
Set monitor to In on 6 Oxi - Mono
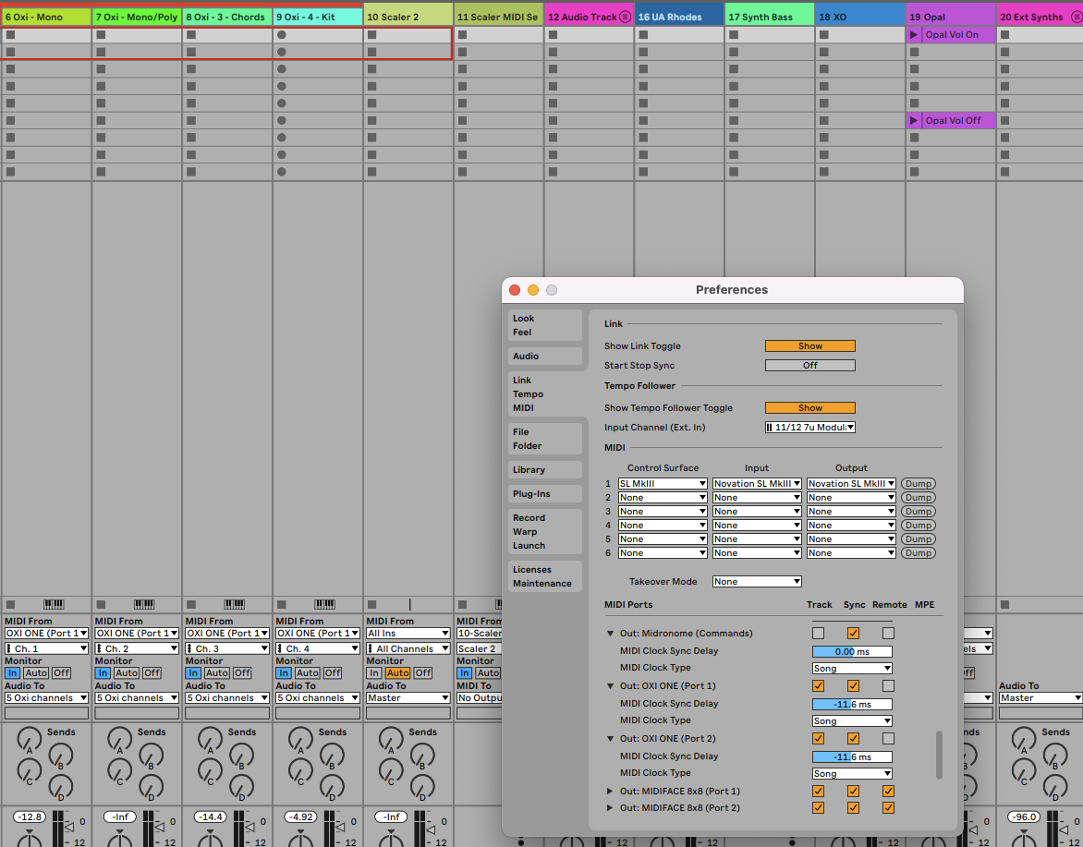tap(12, 673)
